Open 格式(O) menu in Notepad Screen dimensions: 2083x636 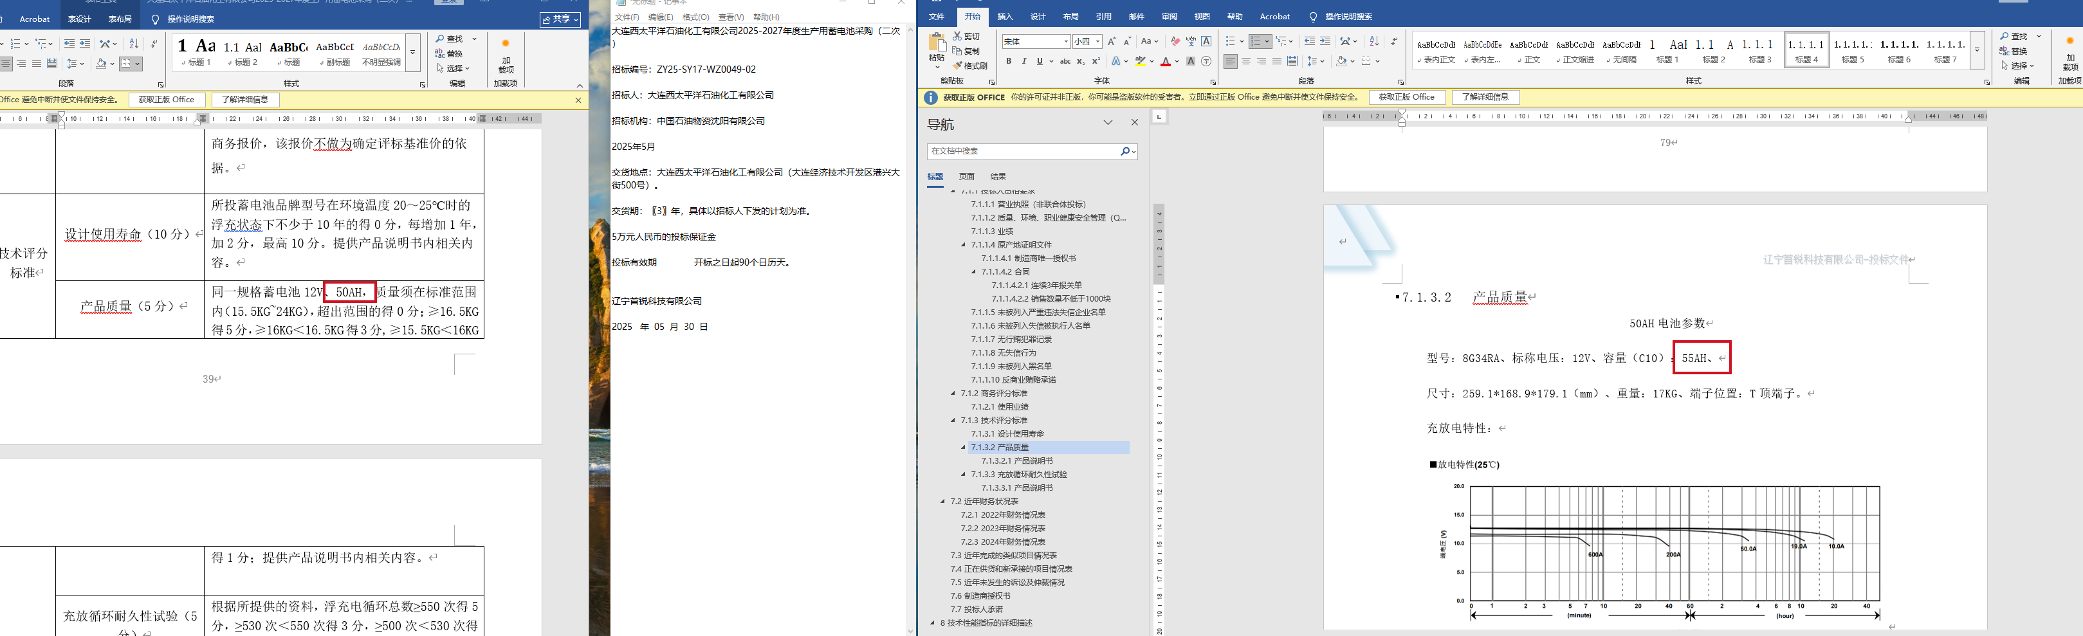[x=695, y=17]
